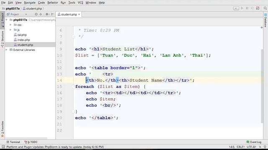
Task: Click the fold marker on line 7
Action: [73, 37]
